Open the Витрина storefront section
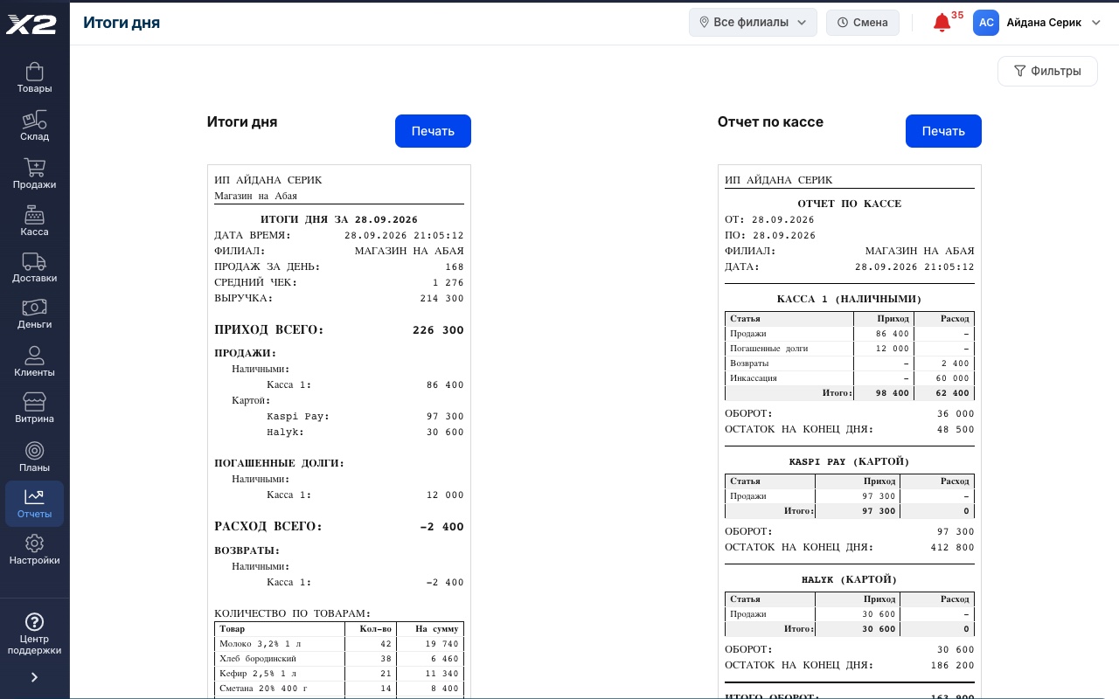This screenshot has height=699, width=1119. 34,408
